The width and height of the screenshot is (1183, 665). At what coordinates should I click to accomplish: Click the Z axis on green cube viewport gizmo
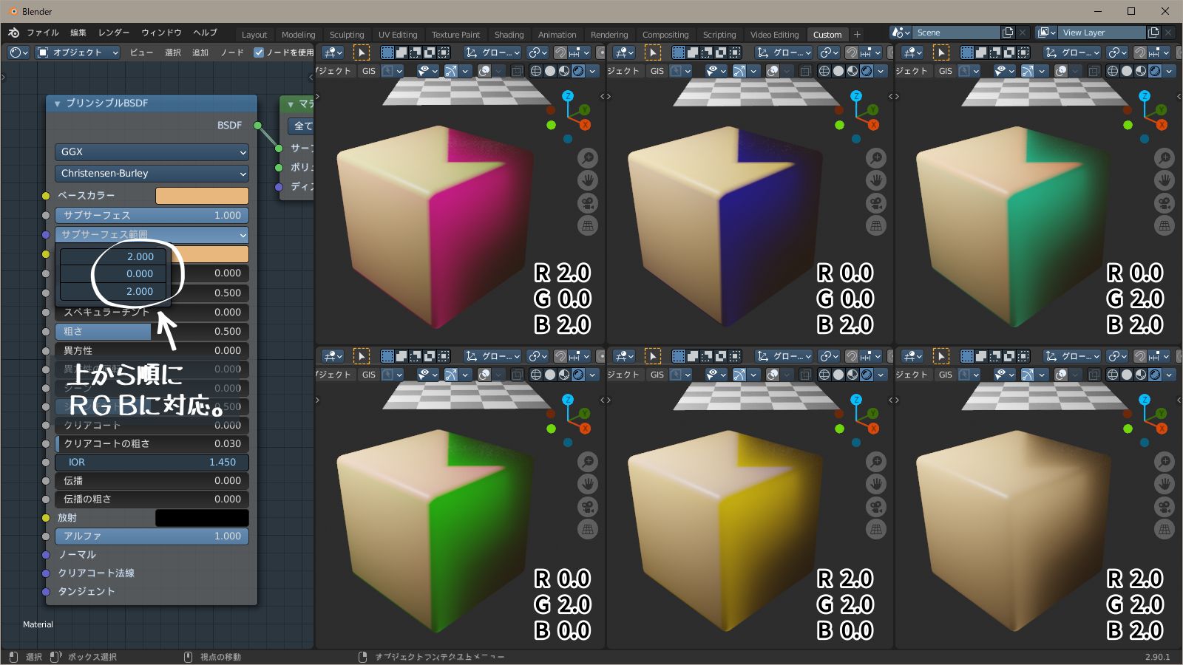pyautogui.click(x=568, y=400)
